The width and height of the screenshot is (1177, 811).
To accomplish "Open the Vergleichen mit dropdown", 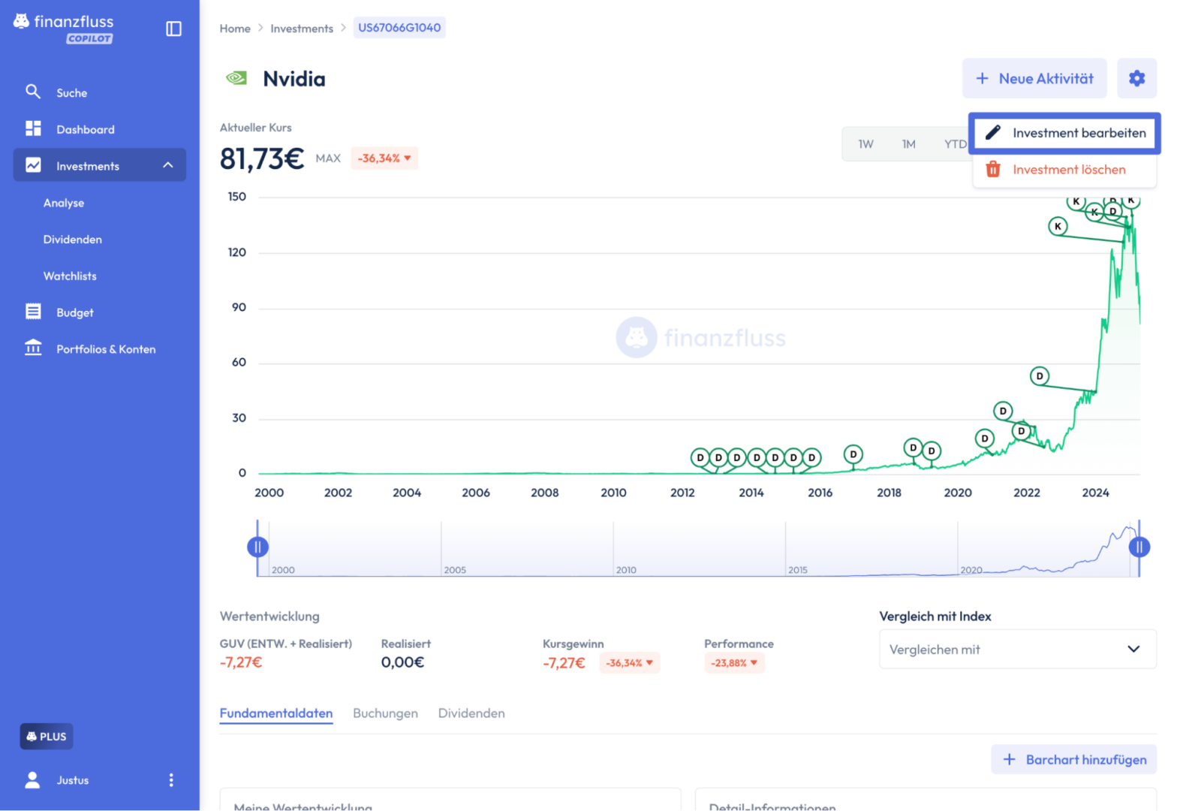I will [x=1017, y=649].
